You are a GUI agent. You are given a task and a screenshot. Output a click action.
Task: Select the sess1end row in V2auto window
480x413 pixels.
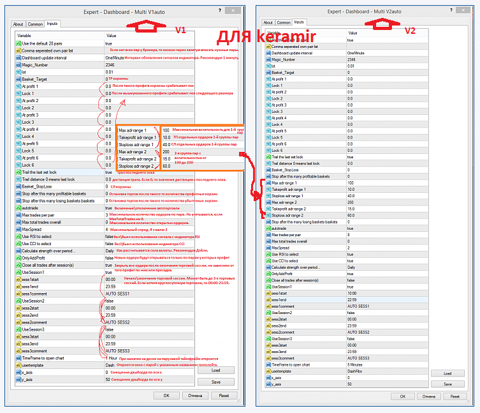(347, 300)
